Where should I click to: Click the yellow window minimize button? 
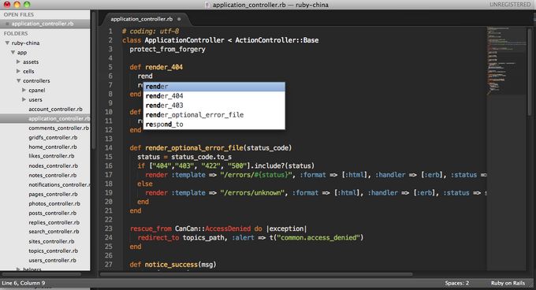[x=17, y=5]
